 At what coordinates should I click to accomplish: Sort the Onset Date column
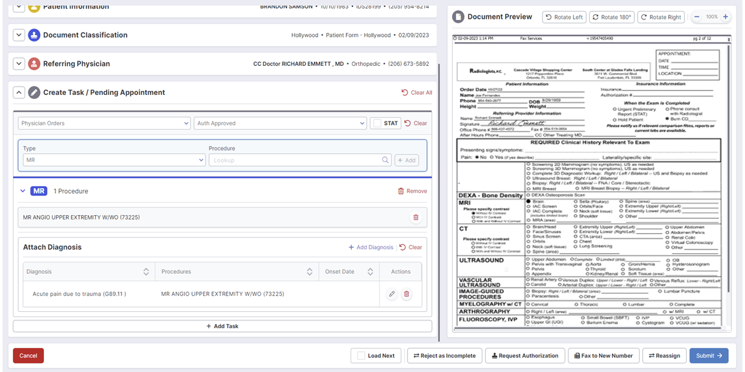[x=371, y=272]
